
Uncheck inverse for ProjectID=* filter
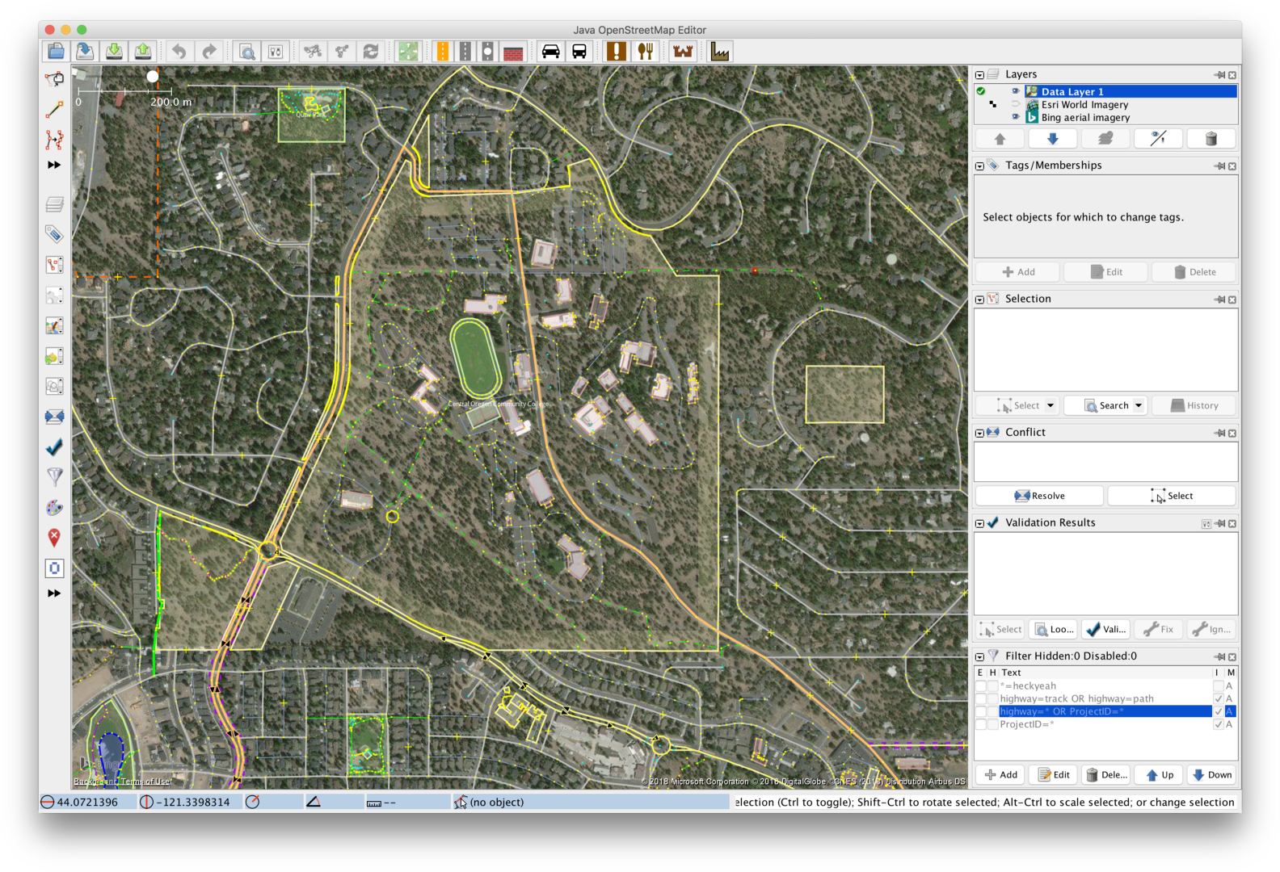(x=1218, y=724)
